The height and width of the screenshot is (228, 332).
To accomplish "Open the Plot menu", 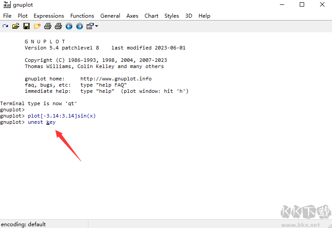I will pos(23,15).
